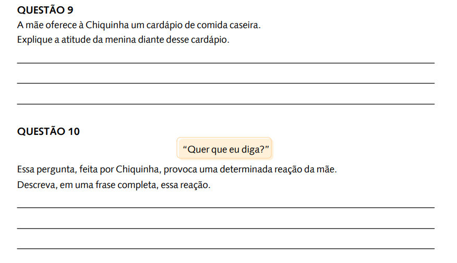Click the words "desse cardápio"
457x263 pixels.
[x=198, y=40]
